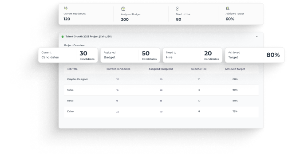This screenshot has width=288, height=164.
Task: Click the Assigned Budgeted column header
Action: [161, 69]
